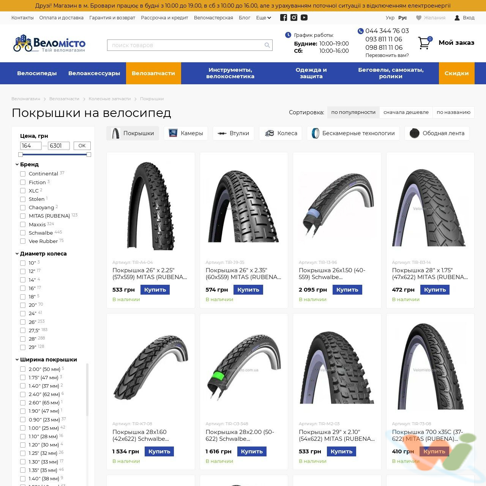Click the wishlist heart icon

(419, 18)
